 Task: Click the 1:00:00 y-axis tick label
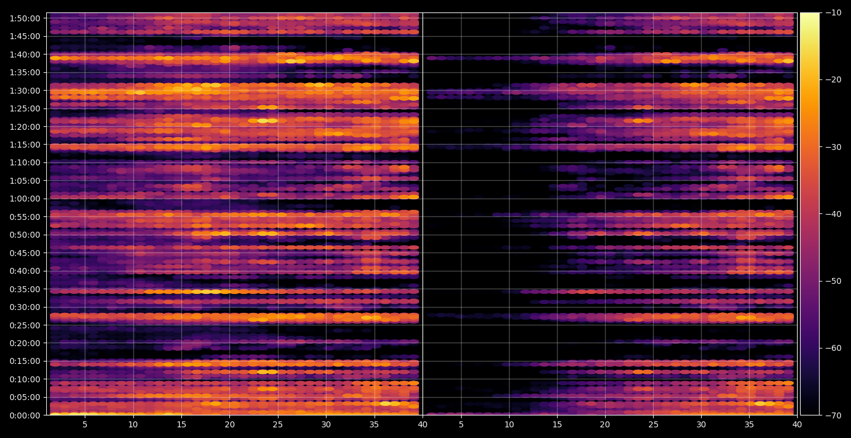(x=25, y=199)
